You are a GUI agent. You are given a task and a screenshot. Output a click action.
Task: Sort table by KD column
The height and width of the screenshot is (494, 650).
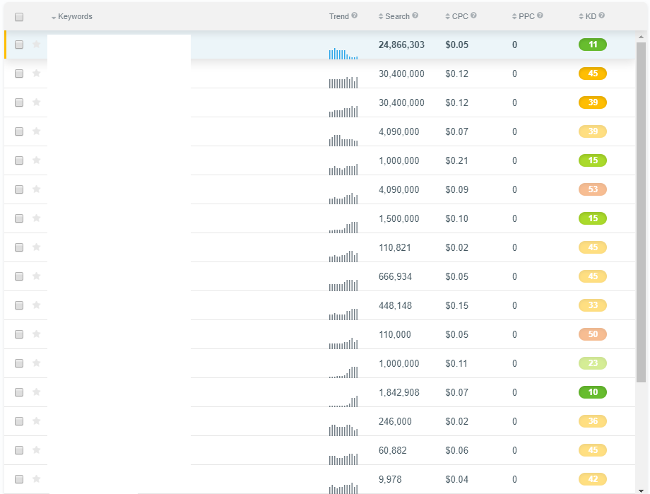[587, 16]
